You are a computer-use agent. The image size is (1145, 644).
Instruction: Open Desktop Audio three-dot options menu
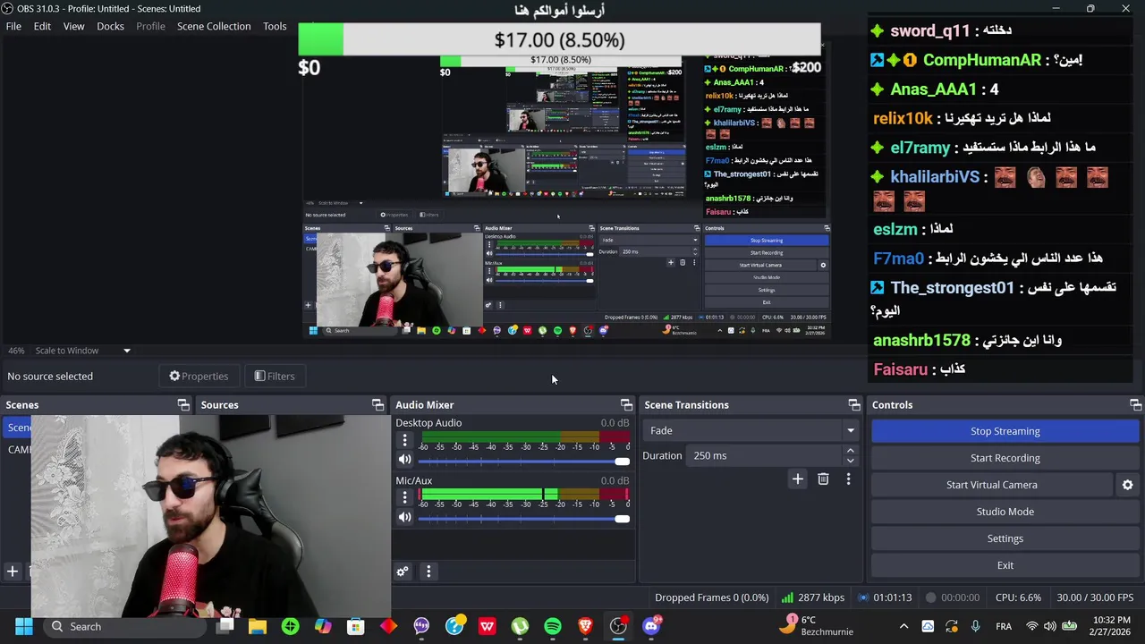point(404,440)
